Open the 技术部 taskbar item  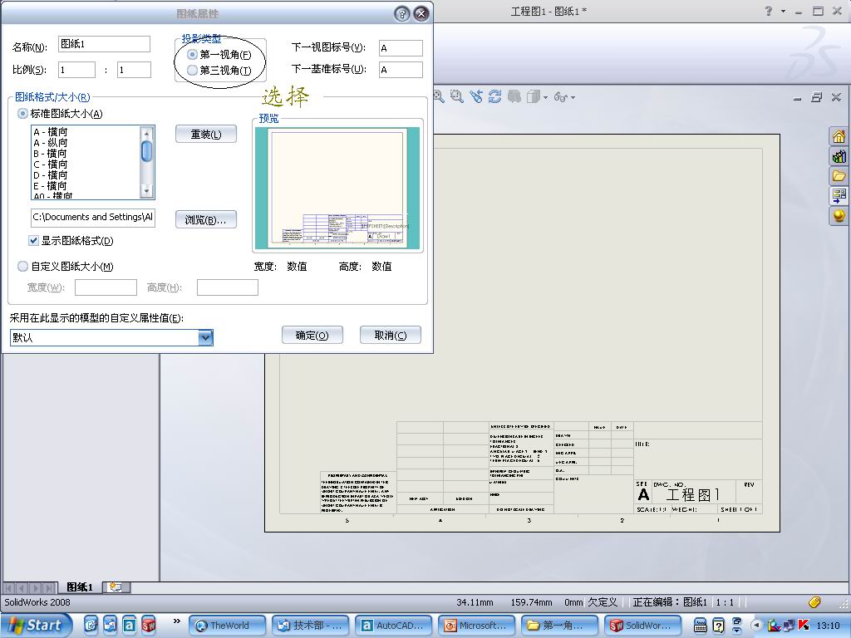click(310, 626)
